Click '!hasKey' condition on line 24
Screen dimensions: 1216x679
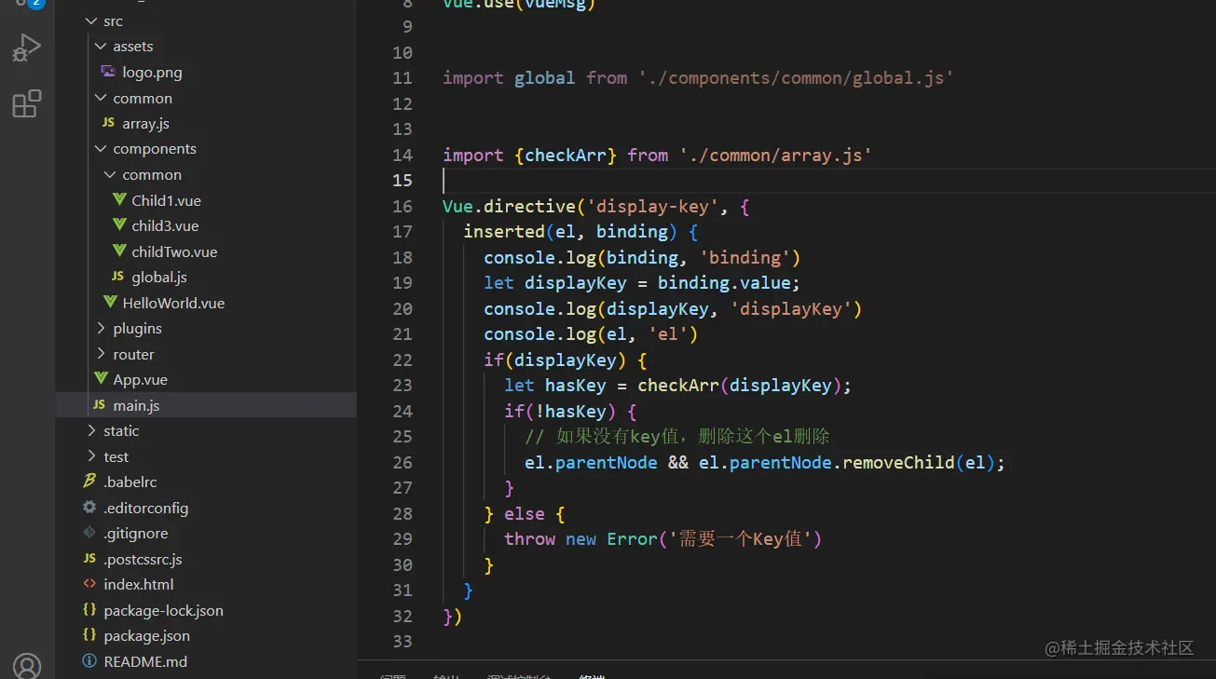click(571, 411)
